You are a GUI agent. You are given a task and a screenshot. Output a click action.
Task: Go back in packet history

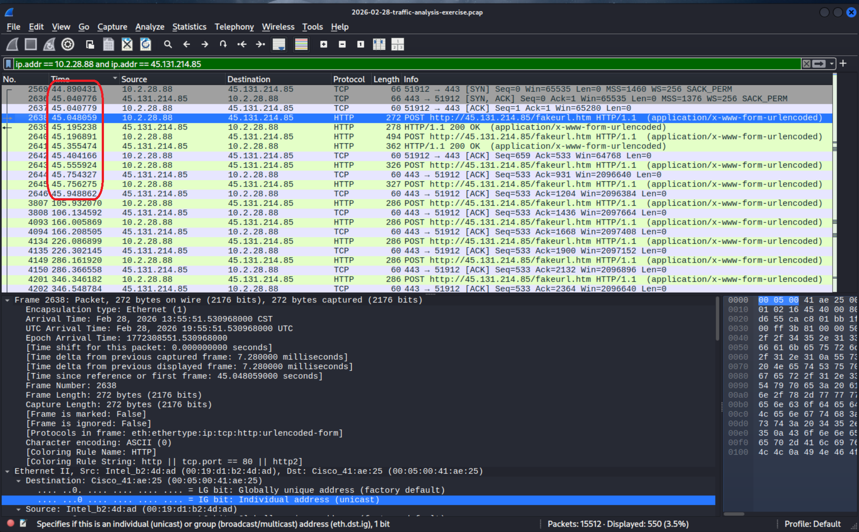coord(186,44)
